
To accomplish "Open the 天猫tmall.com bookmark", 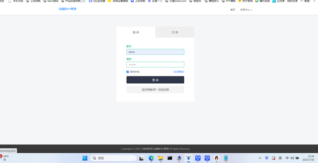I will (x=176, y=1).
